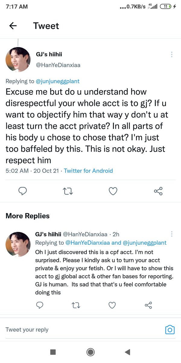Like the main tweet with the heart icon
This screenshot has height=363, width=181.
click(113, 191)
